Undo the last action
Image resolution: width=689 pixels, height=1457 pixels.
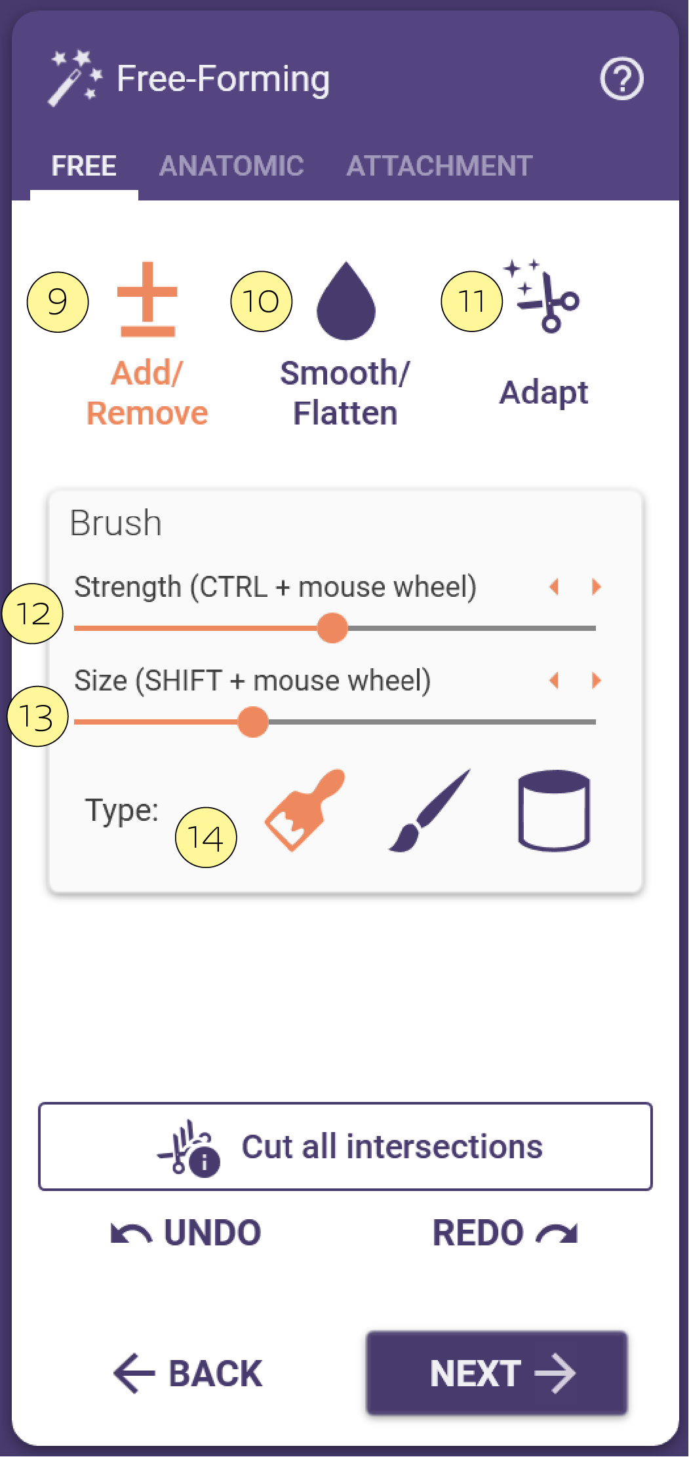tap(186, 1233)
